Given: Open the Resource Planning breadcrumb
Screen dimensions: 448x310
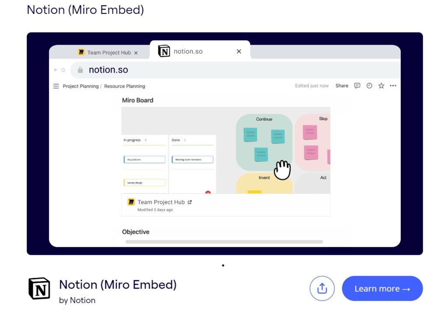Looking at the screenshot, I should point(125,86).
